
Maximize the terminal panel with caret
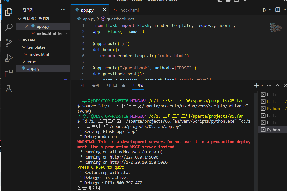tap(278, 85)
